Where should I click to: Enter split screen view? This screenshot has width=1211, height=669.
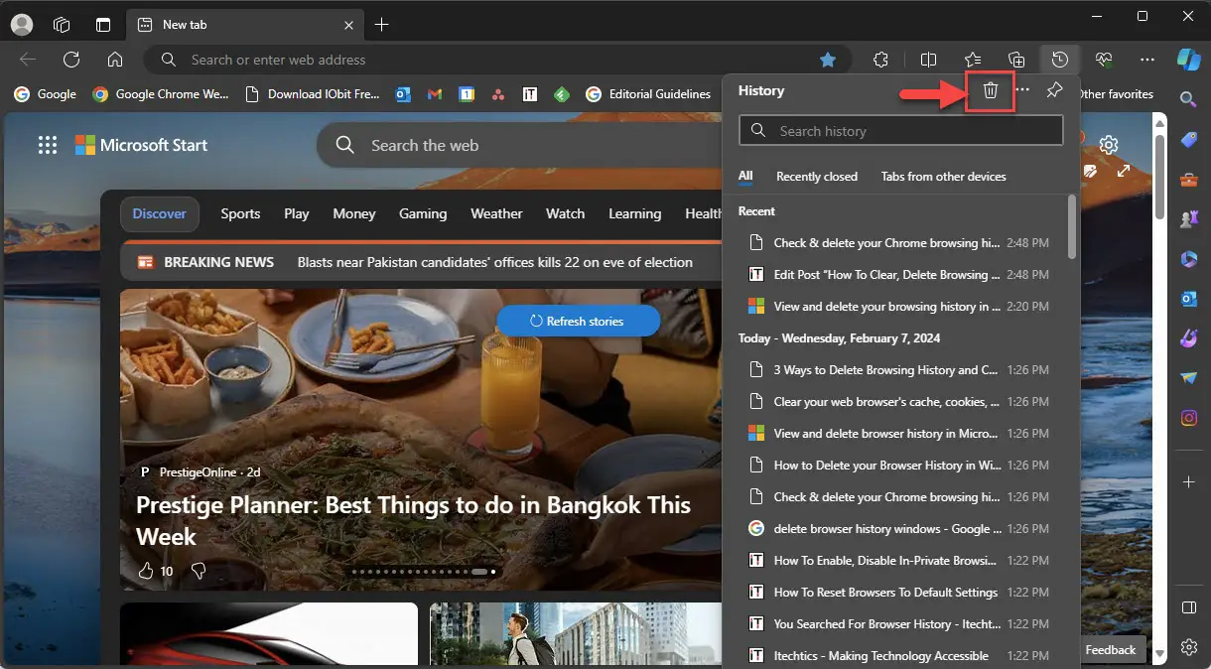click(928, 60)
